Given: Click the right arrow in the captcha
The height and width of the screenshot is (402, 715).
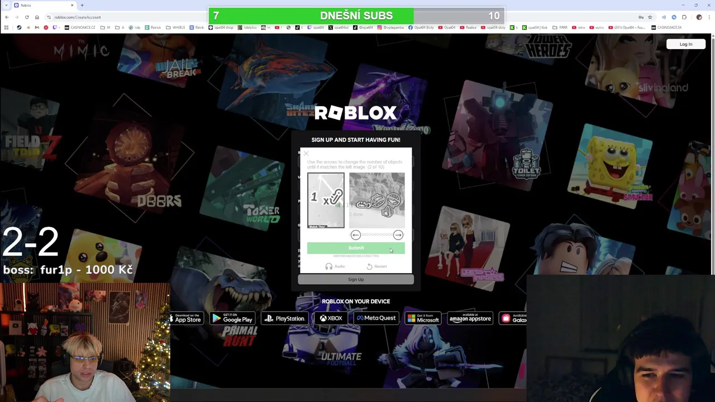Looking at the screenshot, I should pyautogui.click(x=398, y=235).
